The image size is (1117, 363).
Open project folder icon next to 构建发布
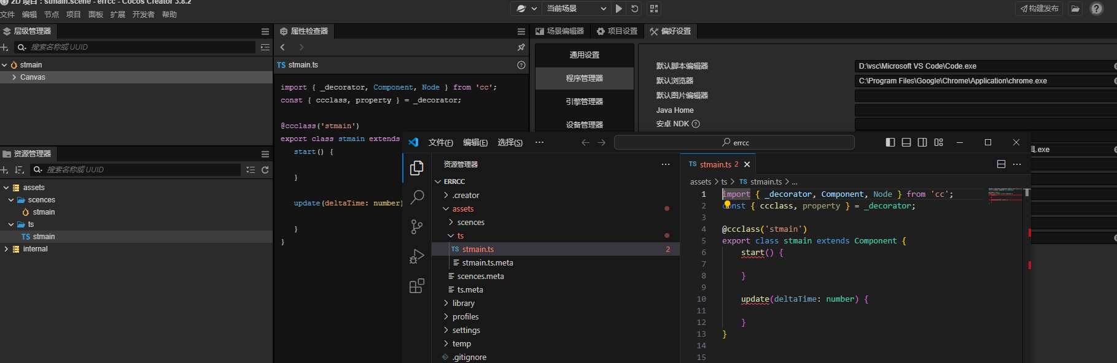click(1075, 9)
